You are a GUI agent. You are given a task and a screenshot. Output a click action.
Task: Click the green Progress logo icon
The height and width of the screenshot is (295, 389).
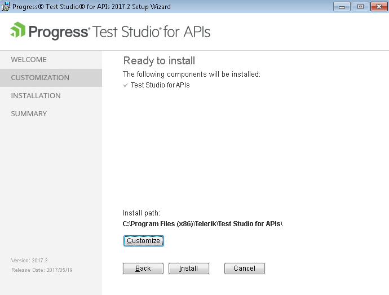tap(18, 30)
